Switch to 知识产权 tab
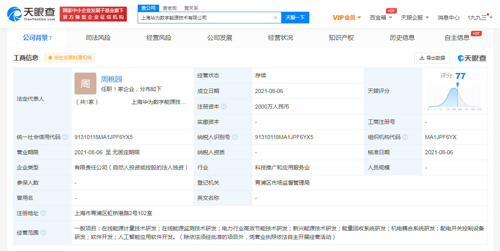This screenshot has width=500, height=251. point(341,38)
